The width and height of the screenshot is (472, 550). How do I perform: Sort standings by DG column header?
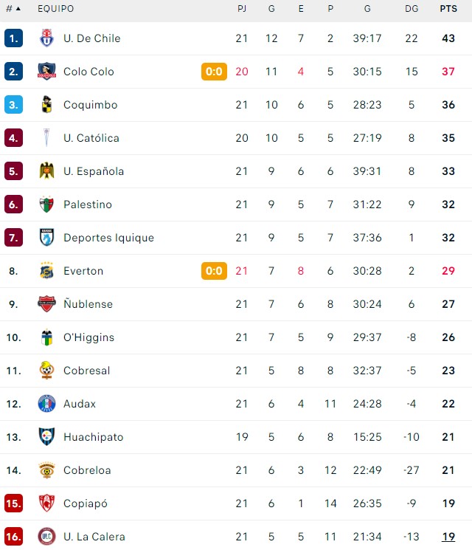(x=412, y=8)
